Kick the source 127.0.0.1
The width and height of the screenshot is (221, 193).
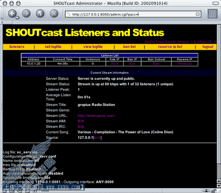click(x=97, y=137)
